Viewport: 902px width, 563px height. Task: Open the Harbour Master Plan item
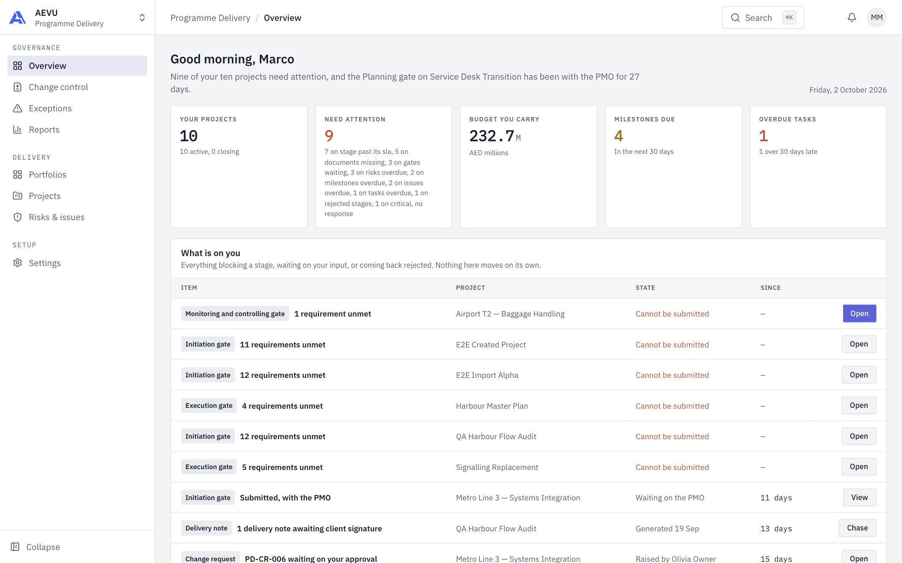tap(859, 405)
